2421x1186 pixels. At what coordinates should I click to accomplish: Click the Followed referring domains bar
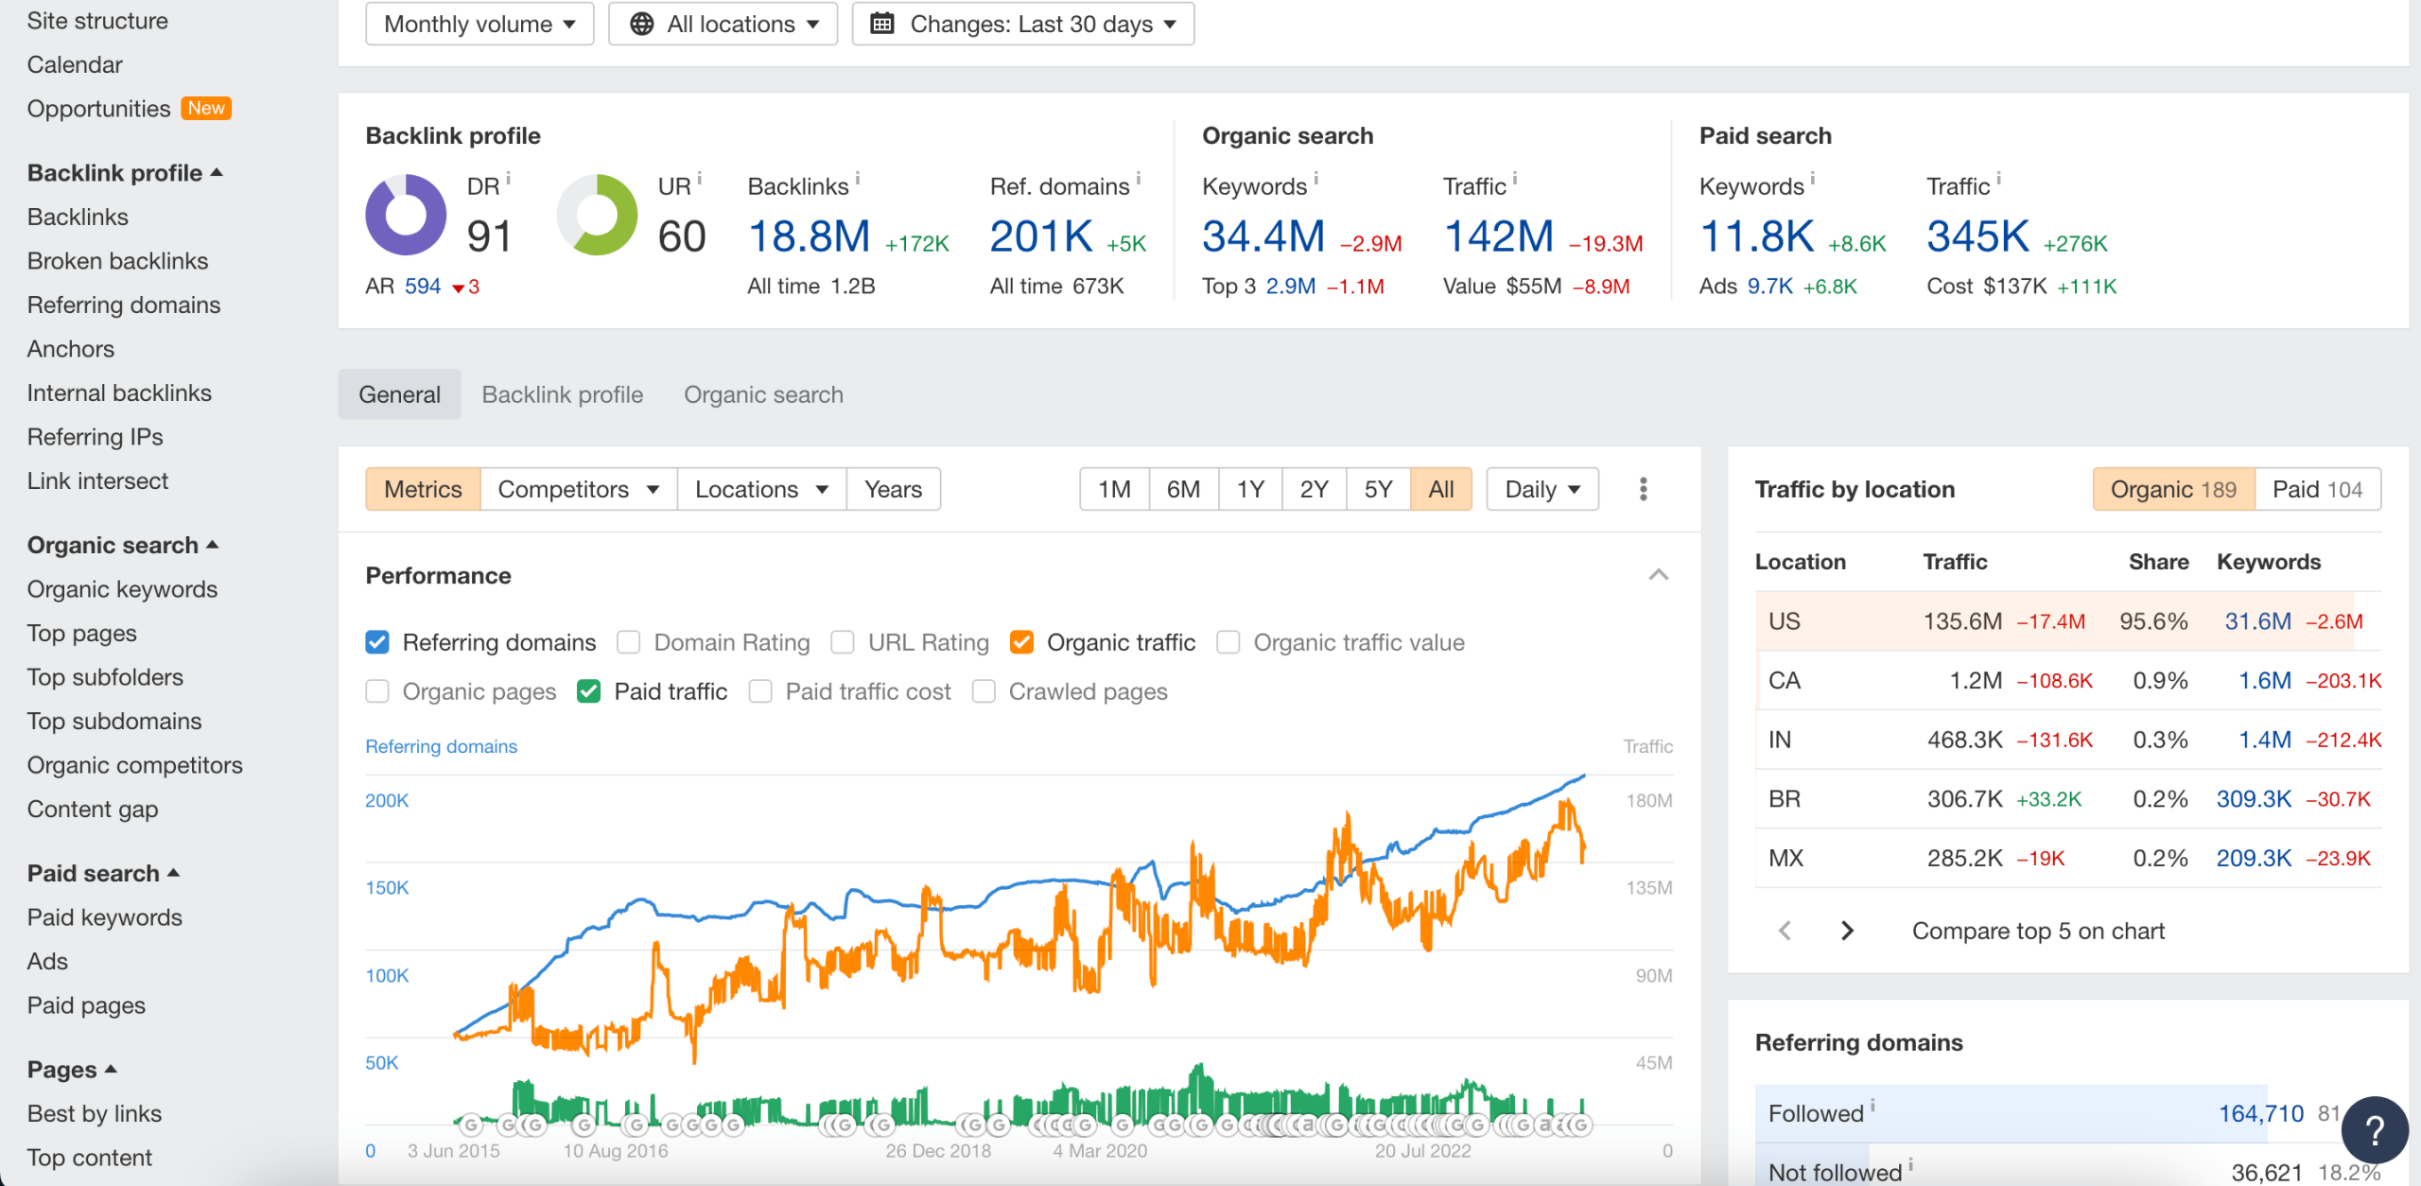2067,1112
